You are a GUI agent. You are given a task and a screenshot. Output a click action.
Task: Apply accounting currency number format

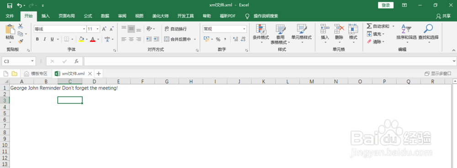click(x=207, y=39)
